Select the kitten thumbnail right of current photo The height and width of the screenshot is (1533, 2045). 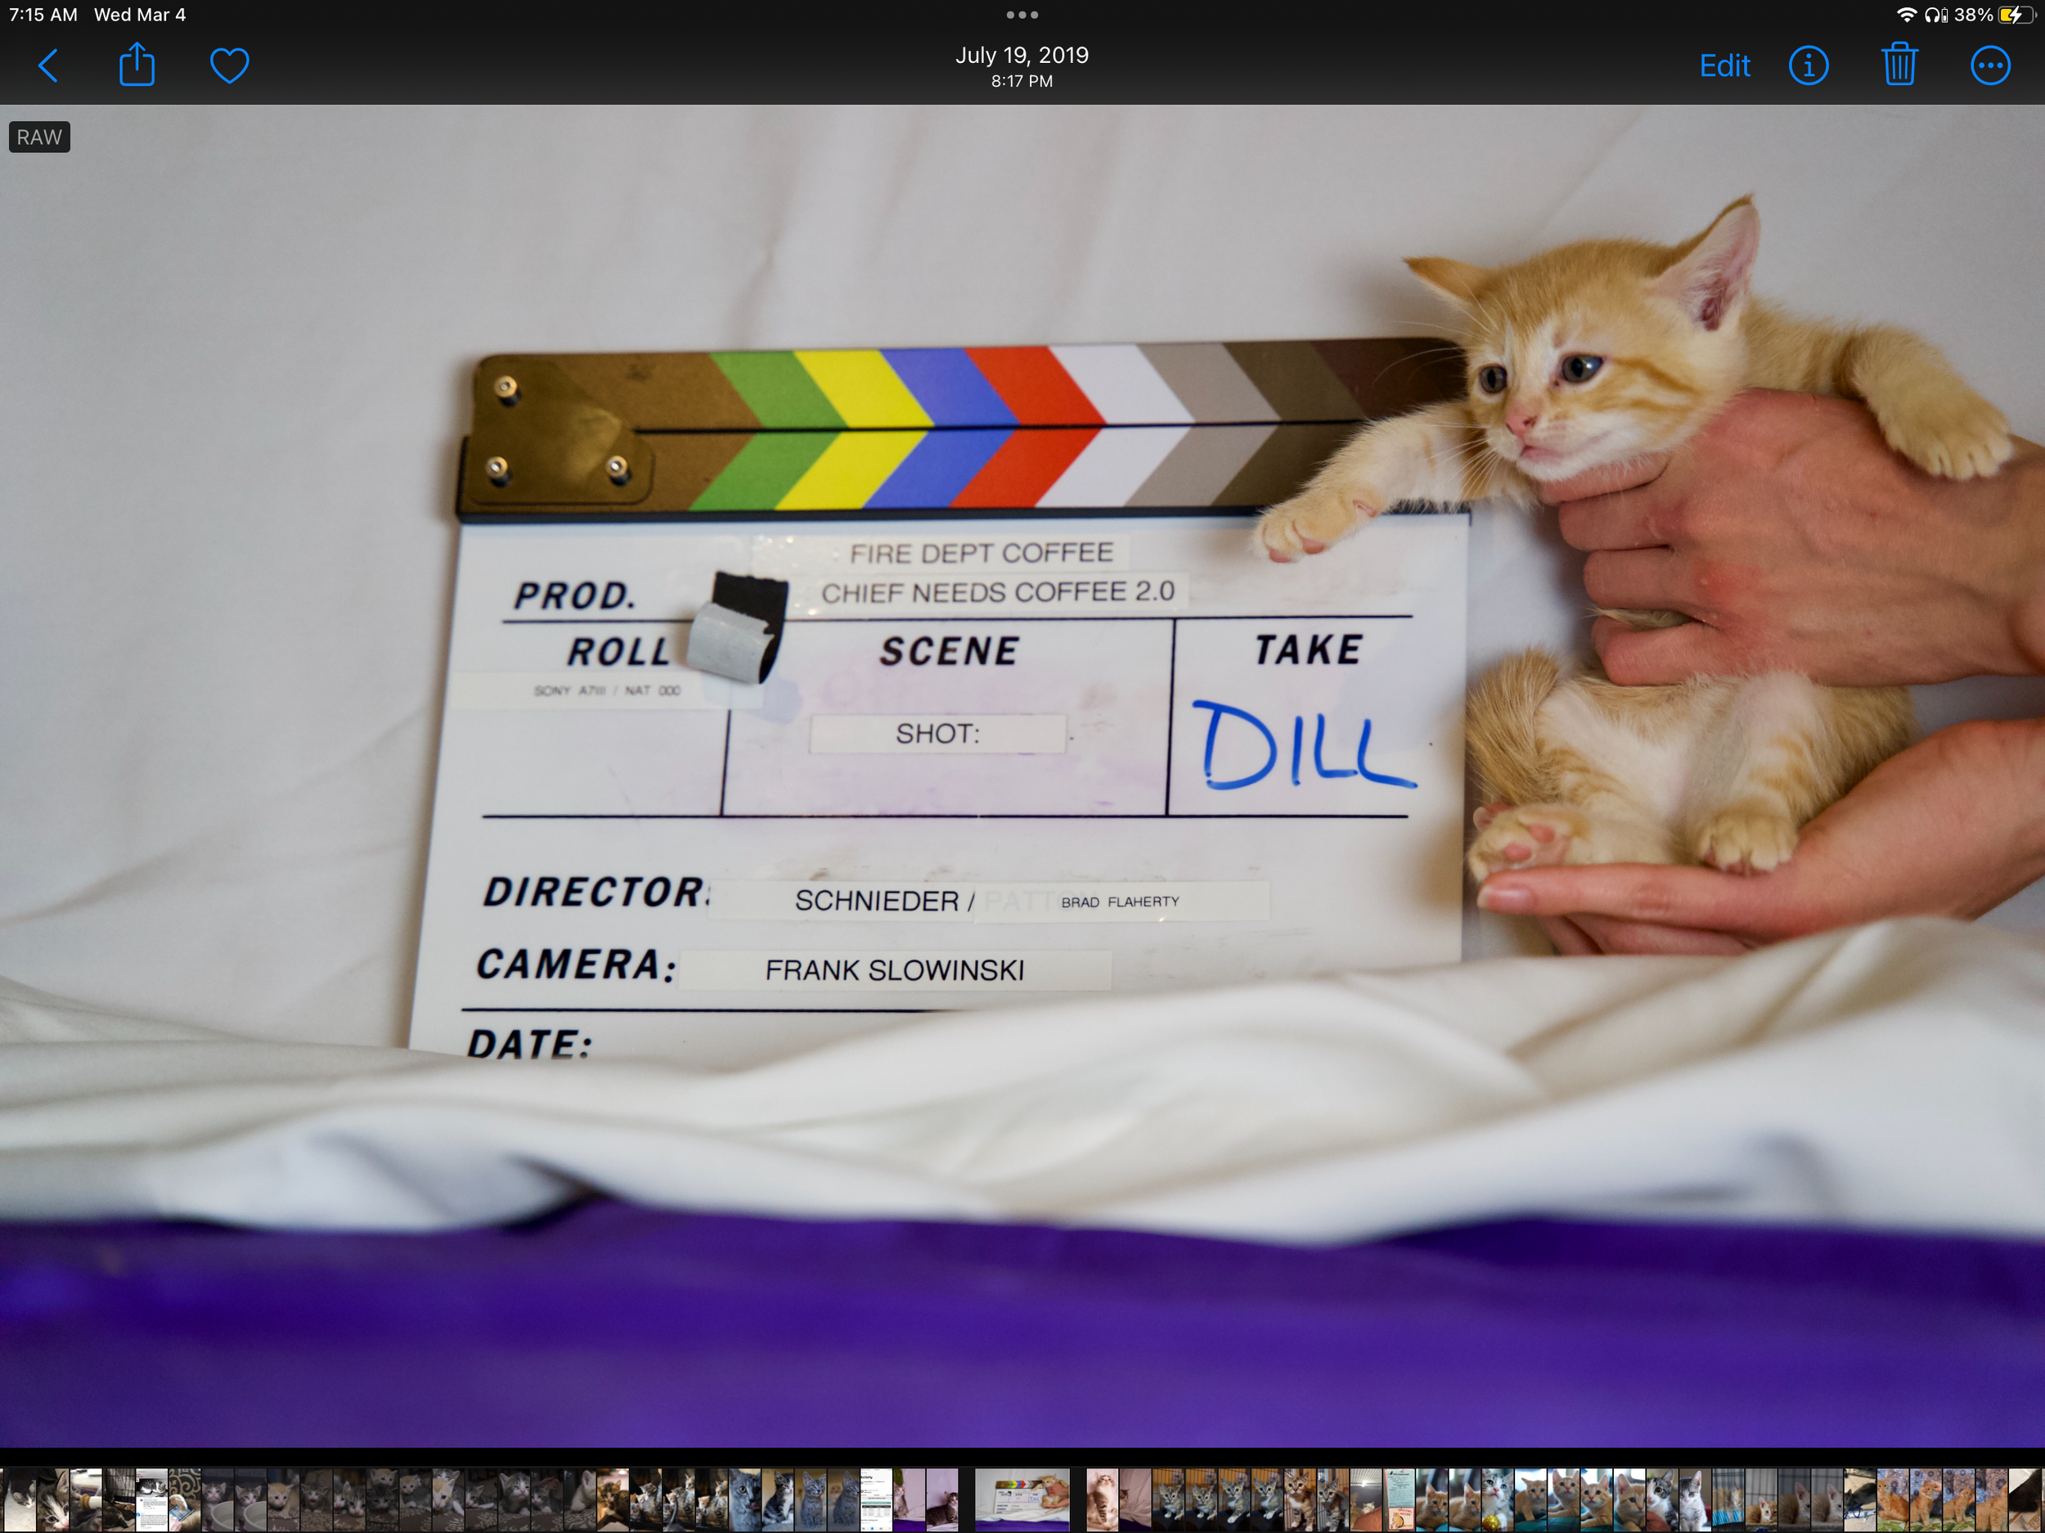(x=1102, y=1499)
